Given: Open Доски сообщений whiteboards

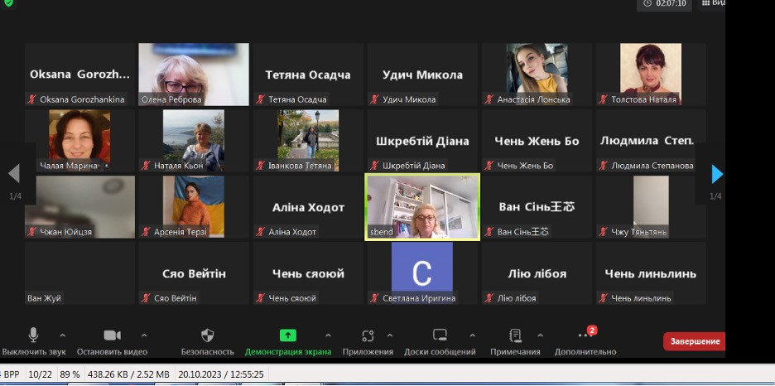Looking at the screenshot, I should pyautogui.click(x=440, y=335).
